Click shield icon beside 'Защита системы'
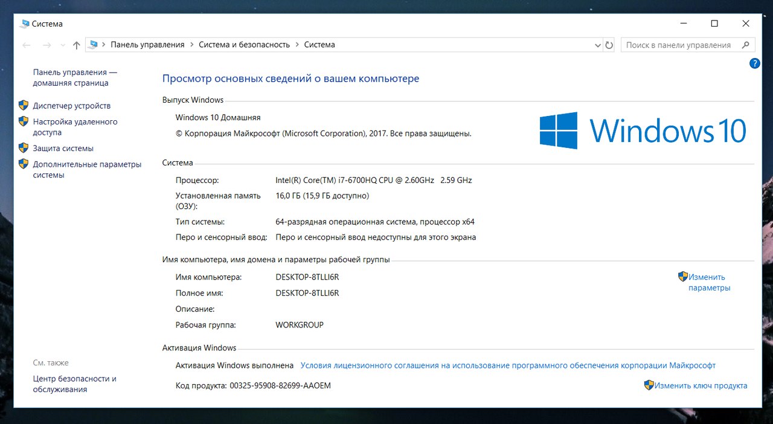Image resolution: width=773 pixels, height=424 pixels. click(24, 148)
